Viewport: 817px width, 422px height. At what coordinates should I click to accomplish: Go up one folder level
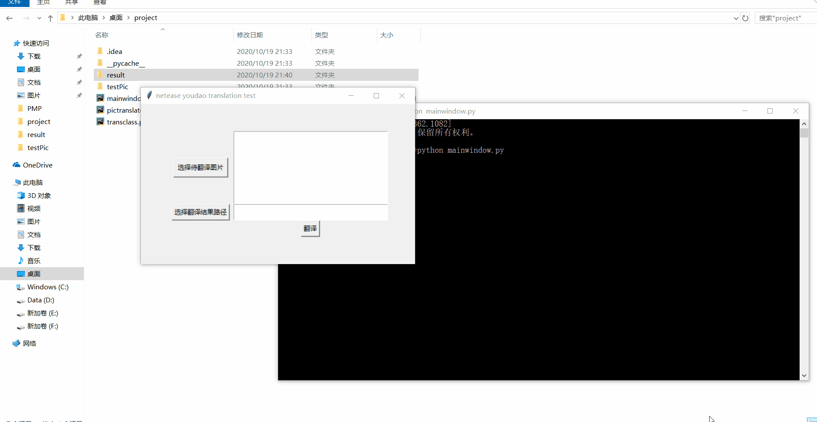click(x=50, y=18)
